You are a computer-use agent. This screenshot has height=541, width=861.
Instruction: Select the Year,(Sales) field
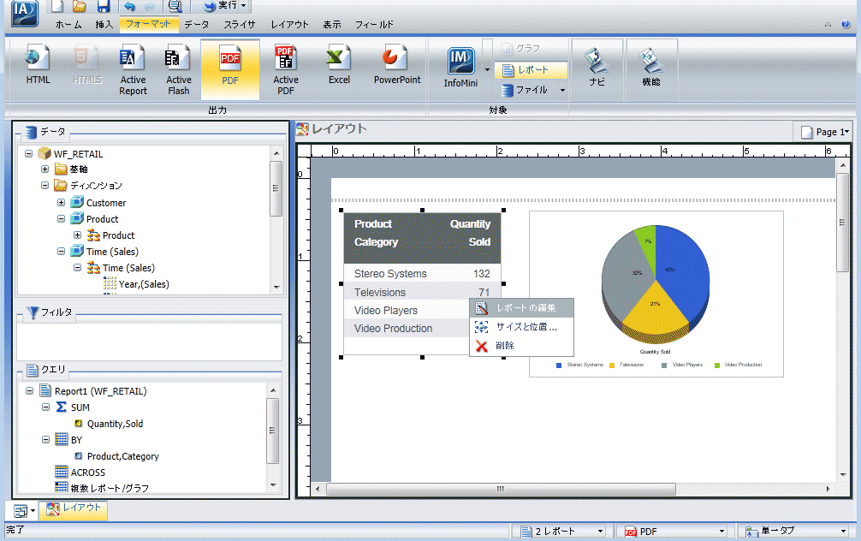coord(144,284)
